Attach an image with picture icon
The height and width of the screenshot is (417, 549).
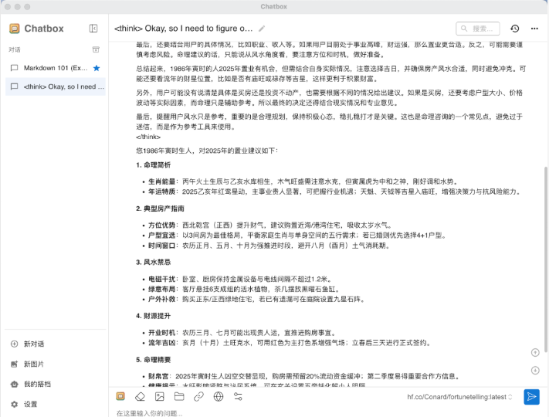click(160, 396)
